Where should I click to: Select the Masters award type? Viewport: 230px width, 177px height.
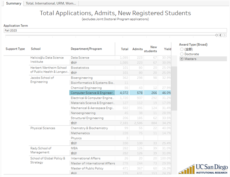(182, 59)
